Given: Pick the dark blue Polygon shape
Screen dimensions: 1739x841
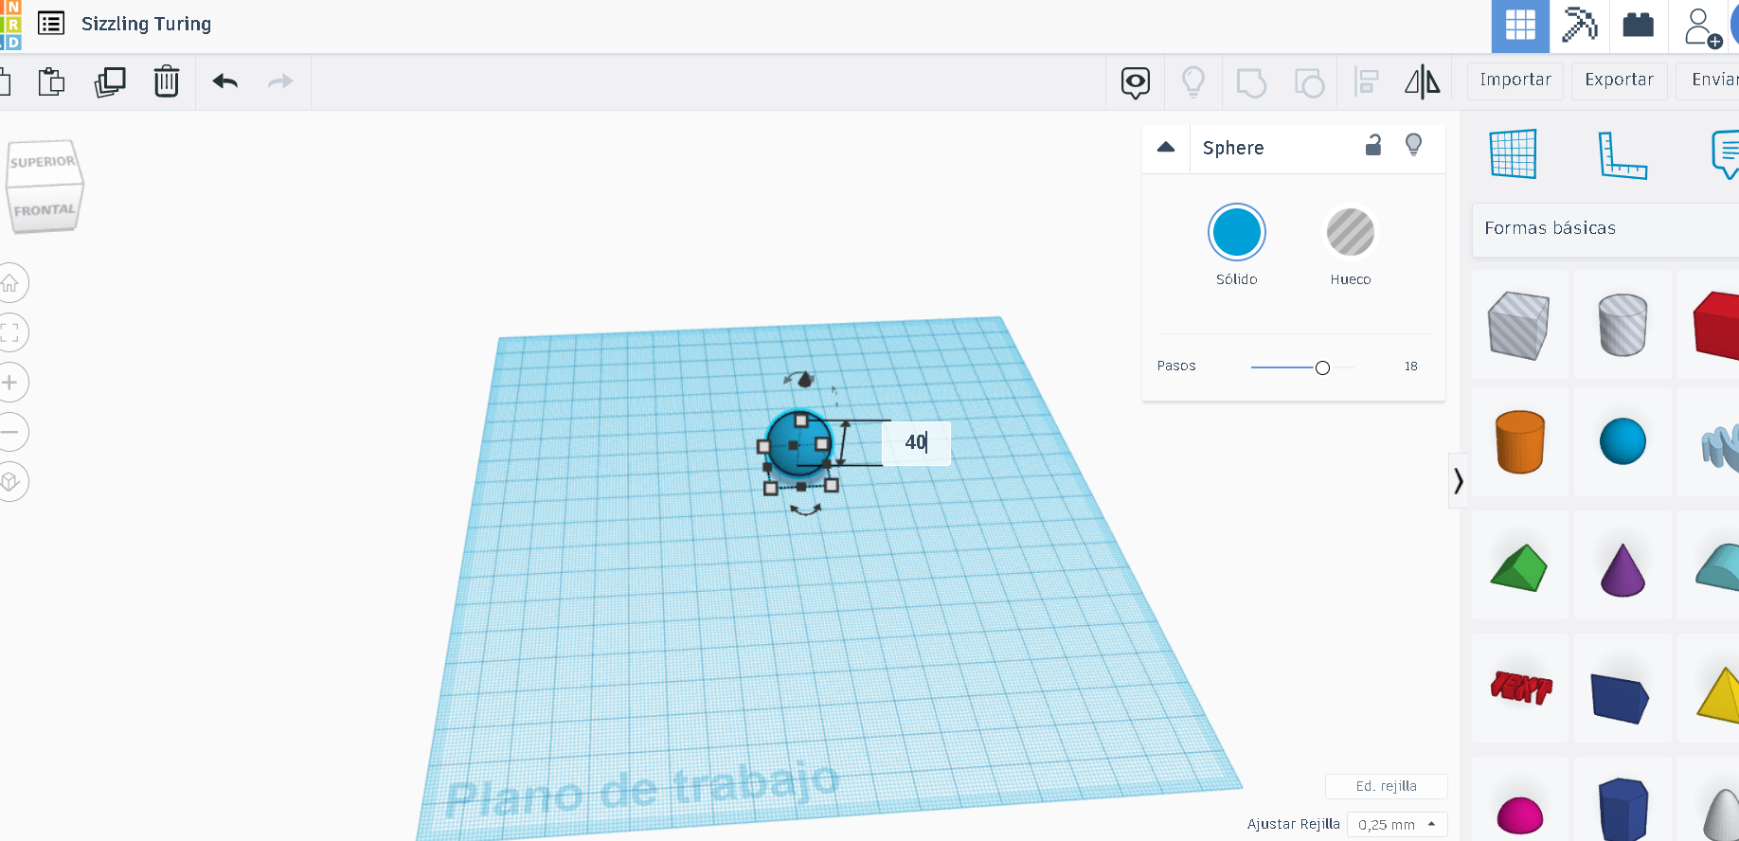Looking at the screenshot, I should (1622, 801).
